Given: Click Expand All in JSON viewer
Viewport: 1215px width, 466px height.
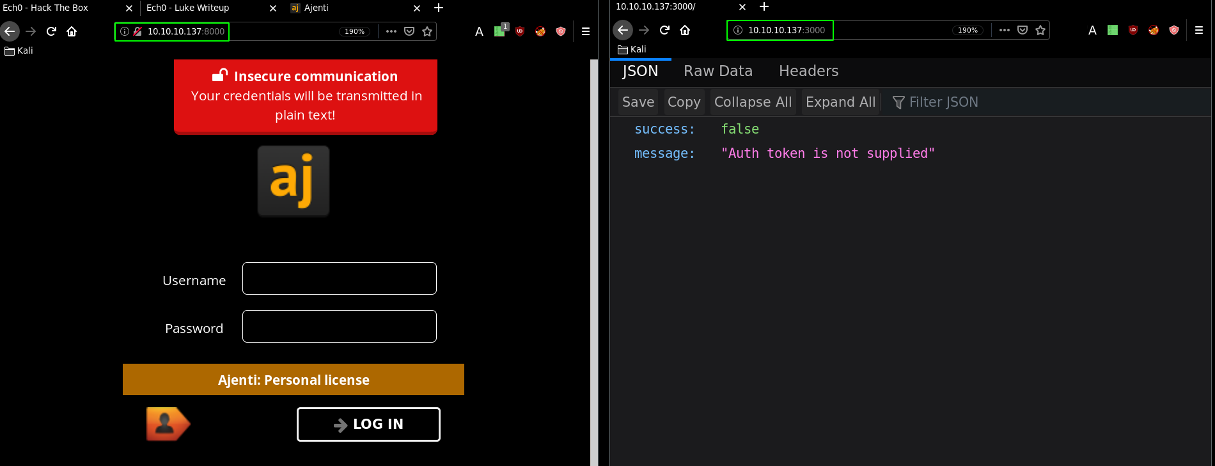Looking at the screenshot, I should pos(840,102).
